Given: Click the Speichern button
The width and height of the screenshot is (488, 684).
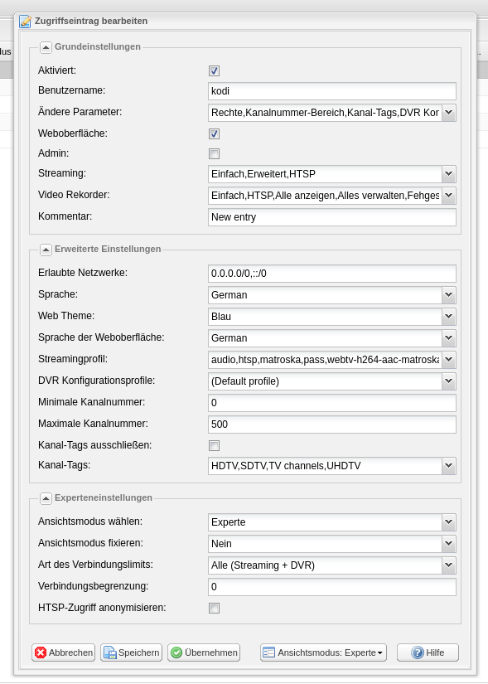Looking at the screenshot, I should 131,652.
